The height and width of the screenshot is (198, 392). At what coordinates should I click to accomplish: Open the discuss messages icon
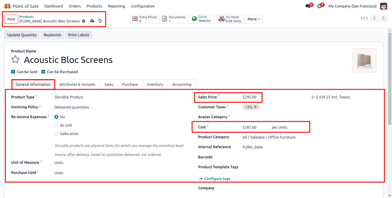point(308,6)
